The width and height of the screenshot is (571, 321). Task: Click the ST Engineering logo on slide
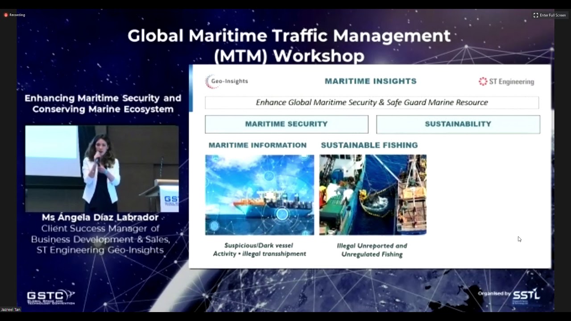click(x=506, y=82)
